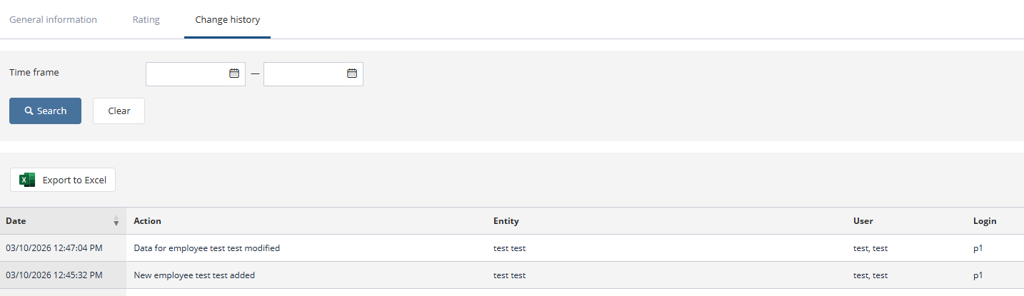The image size is (1024, 296).
Task: Focus the Time frame end date field
Action: (305, 73)
